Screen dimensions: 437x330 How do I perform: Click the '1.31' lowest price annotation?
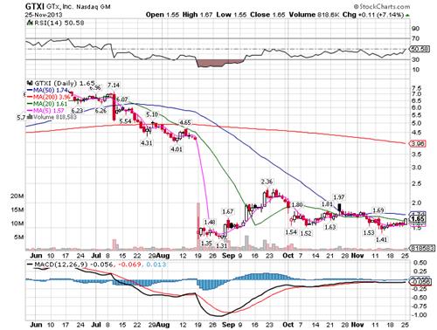click(x=221, y=245)
